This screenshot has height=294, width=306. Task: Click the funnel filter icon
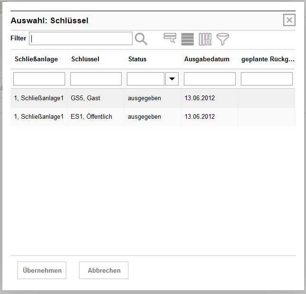tap(223, 39)
